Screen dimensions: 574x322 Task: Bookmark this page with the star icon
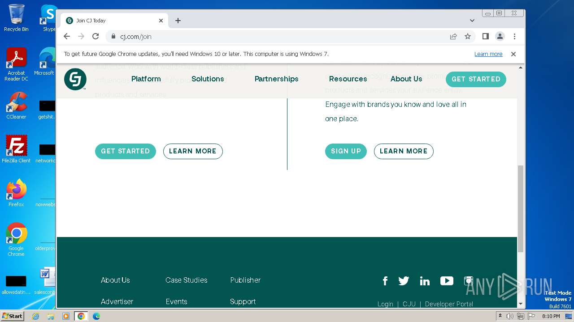tap(468, 36)
